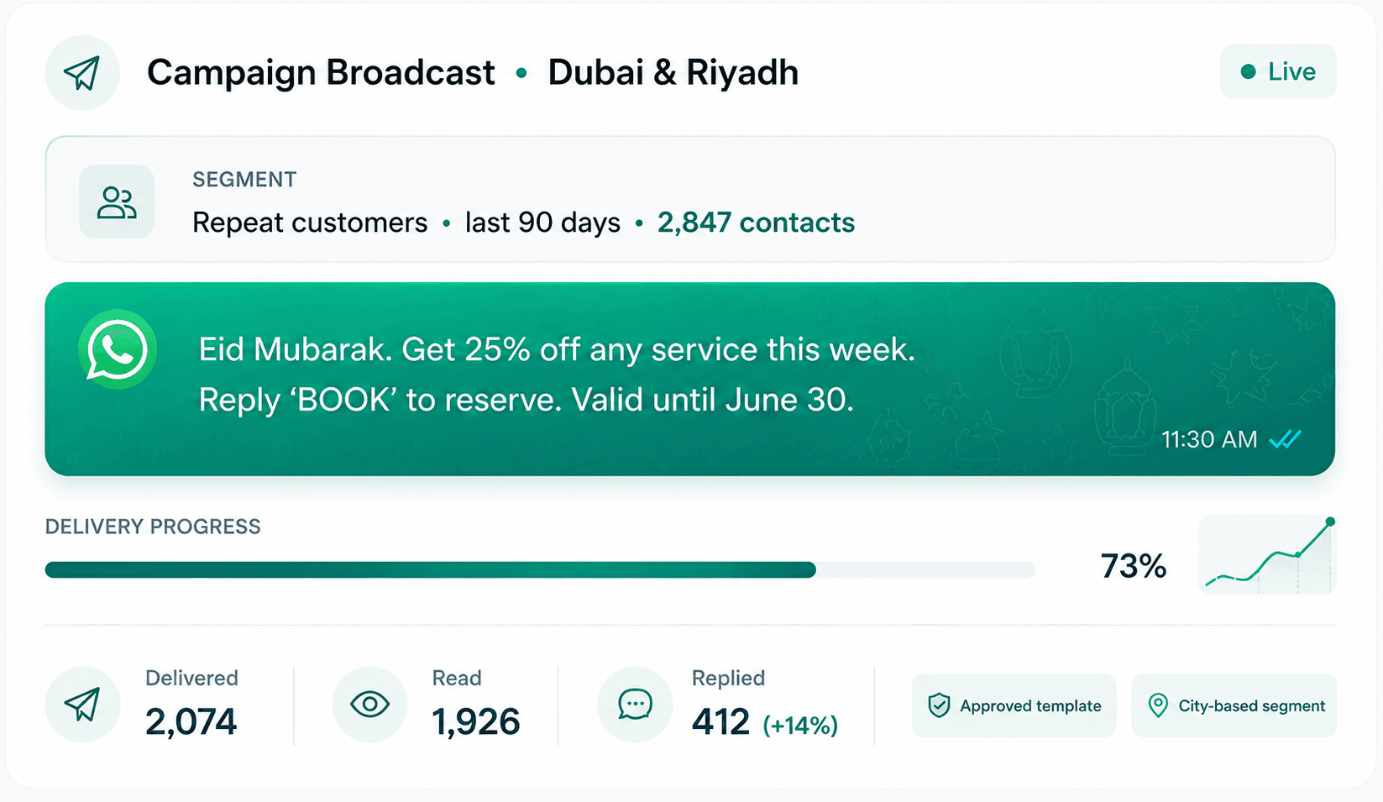
Task: Open the delivery trend sparkline chart
Action: (1267, 554)
